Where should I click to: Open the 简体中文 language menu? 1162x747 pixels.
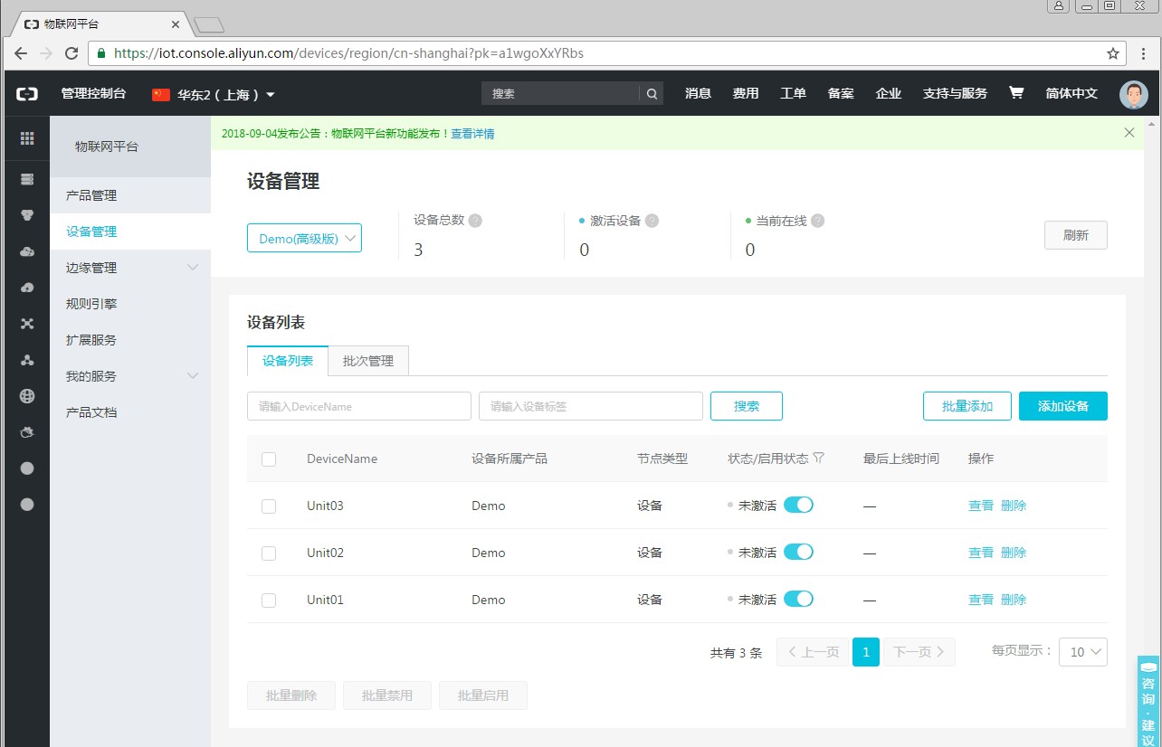1072,93
